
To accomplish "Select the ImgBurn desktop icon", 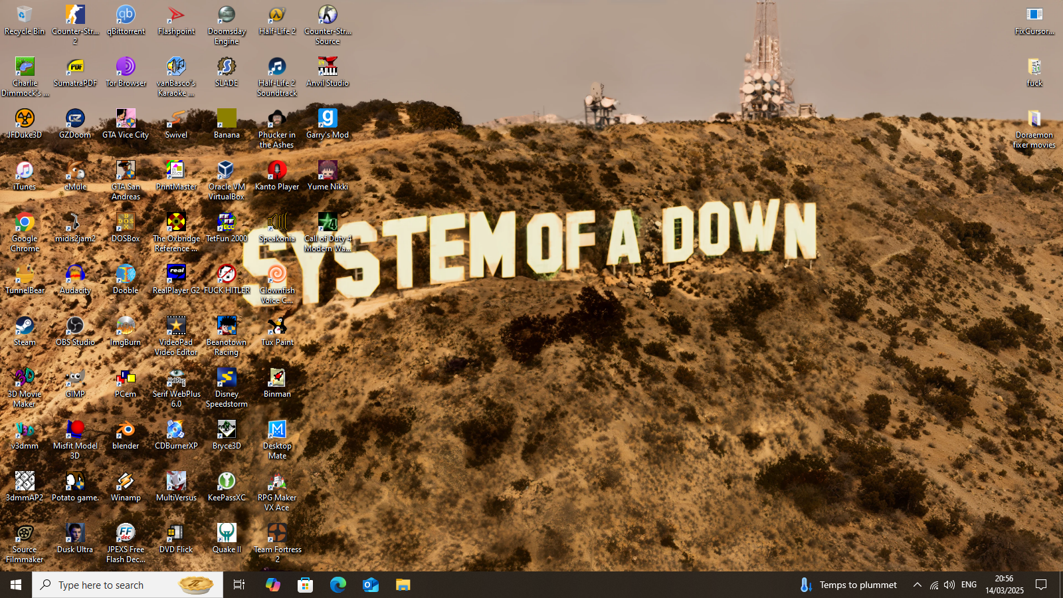I will (126, 332).
